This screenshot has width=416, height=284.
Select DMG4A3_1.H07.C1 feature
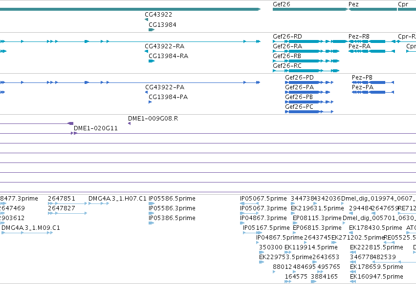99,203
